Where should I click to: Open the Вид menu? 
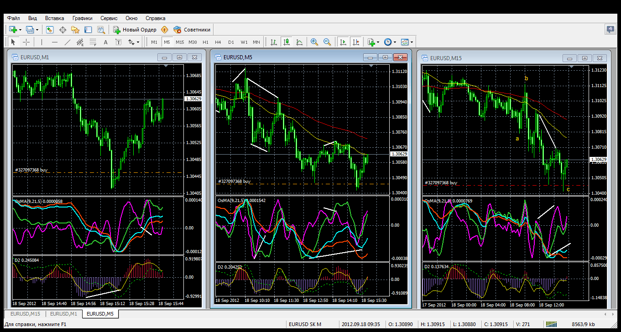(32, 18)
